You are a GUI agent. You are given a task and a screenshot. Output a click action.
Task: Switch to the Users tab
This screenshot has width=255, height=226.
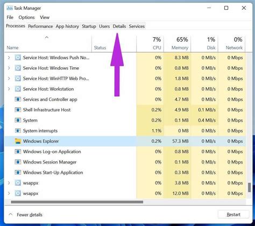[104, 26]
